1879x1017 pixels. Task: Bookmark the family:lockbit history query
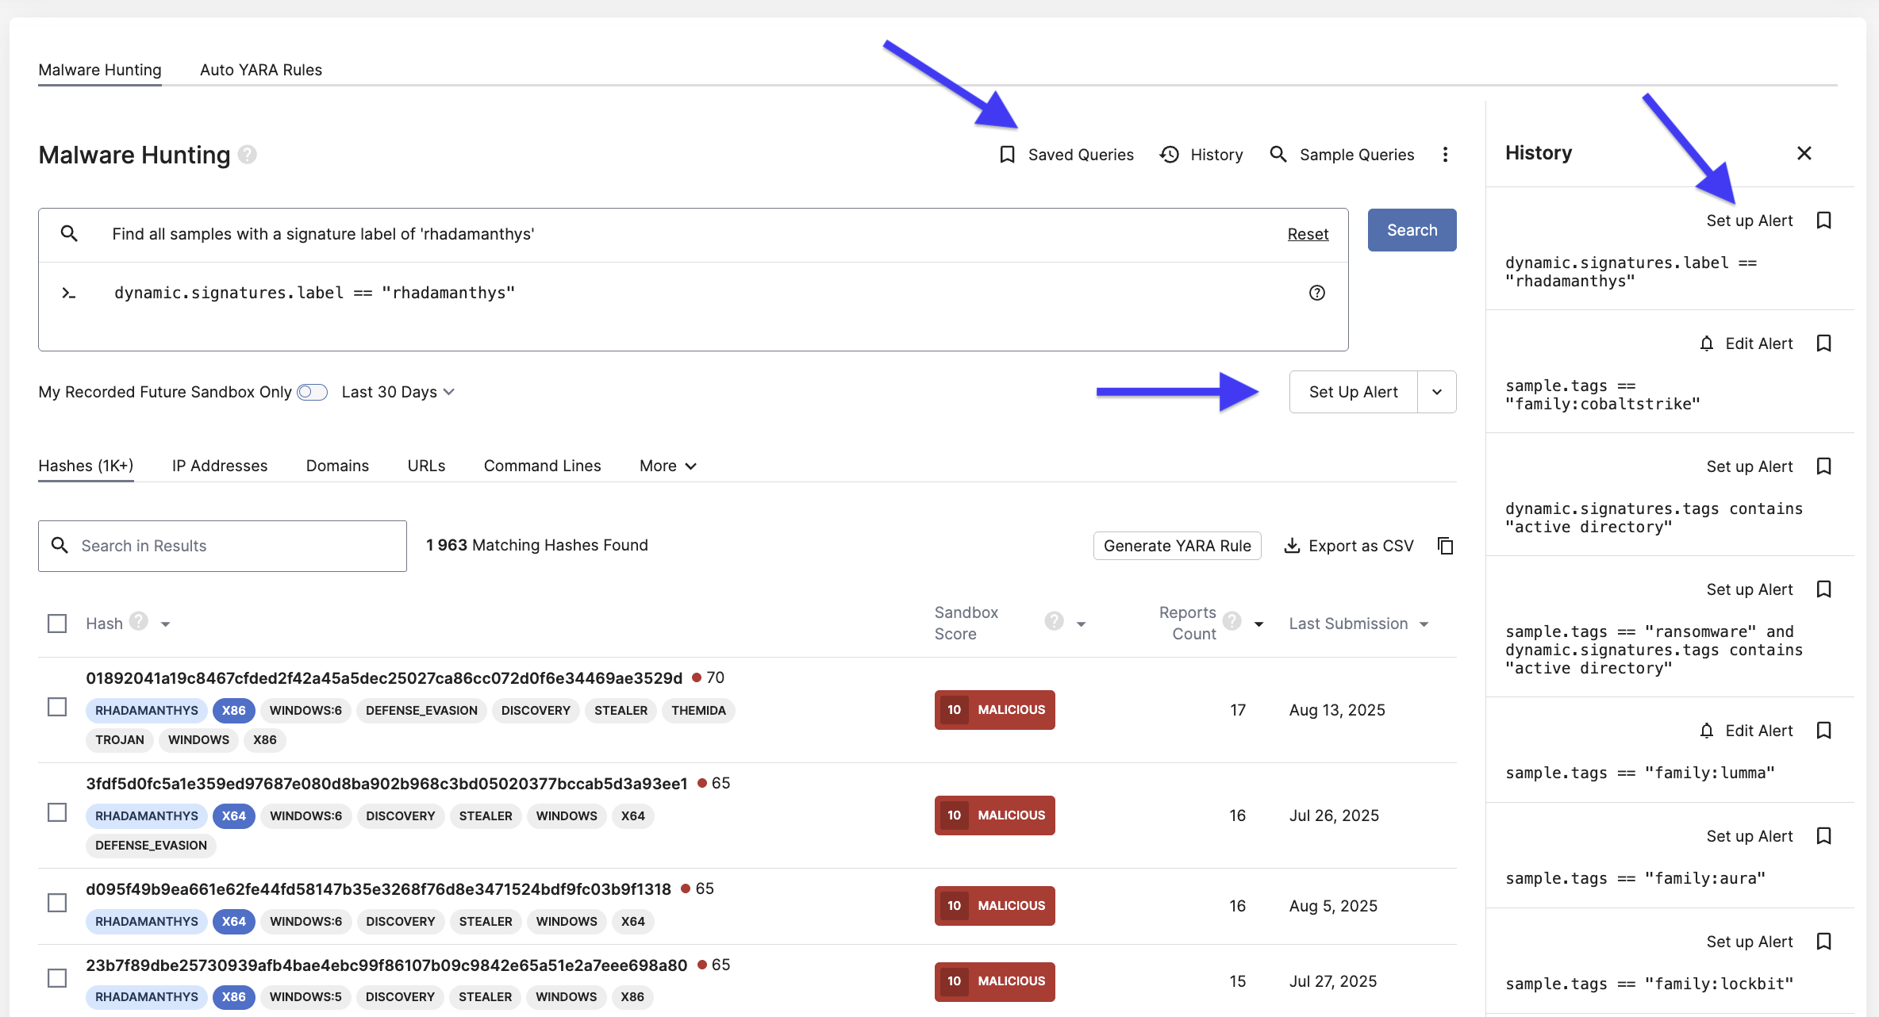click(x=1823, y=942)
